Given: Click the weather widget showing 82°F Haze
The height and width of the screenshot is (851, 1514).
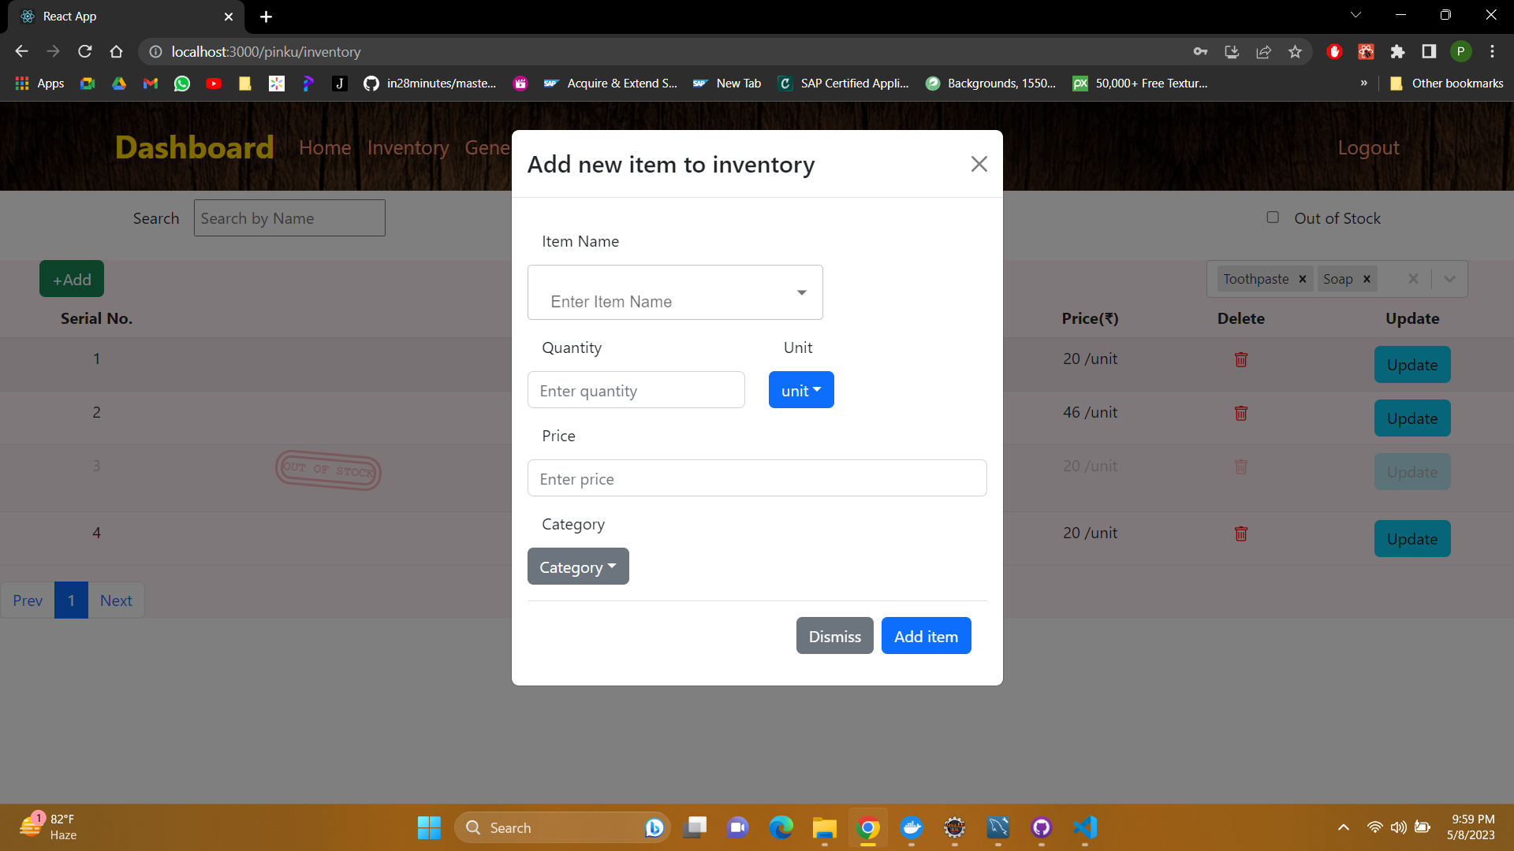Looking at the screenshot, I should 49,826.
